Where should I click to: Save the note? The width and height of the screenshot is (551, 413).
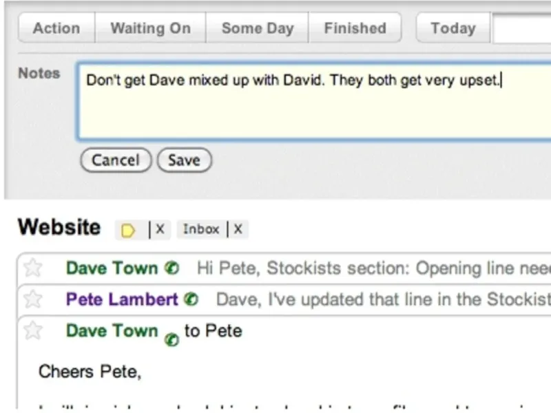pos(184,160)
